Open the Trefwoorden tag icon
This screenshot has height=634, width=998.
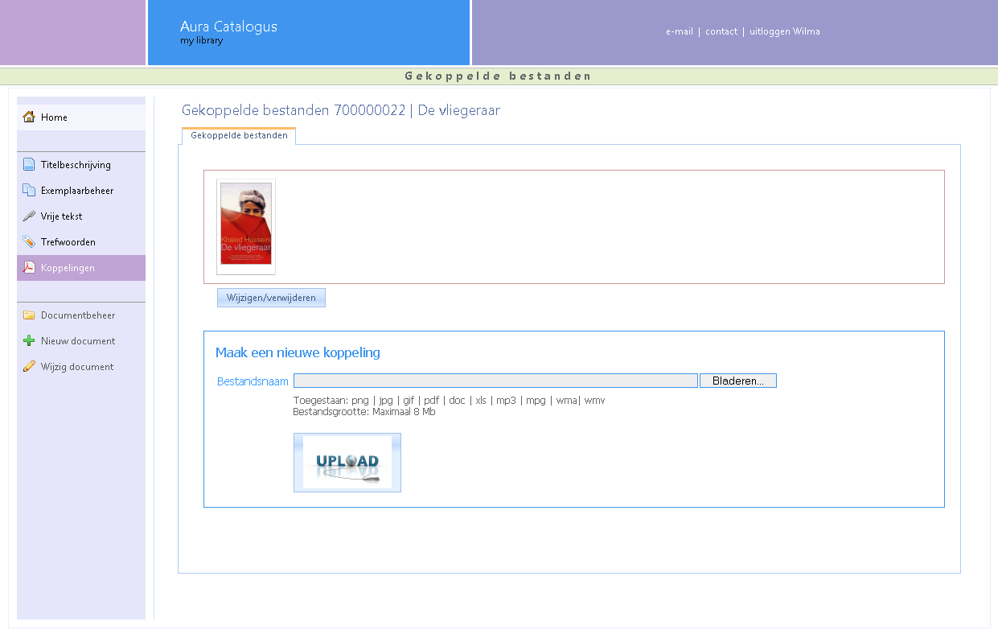pos(29,242)
